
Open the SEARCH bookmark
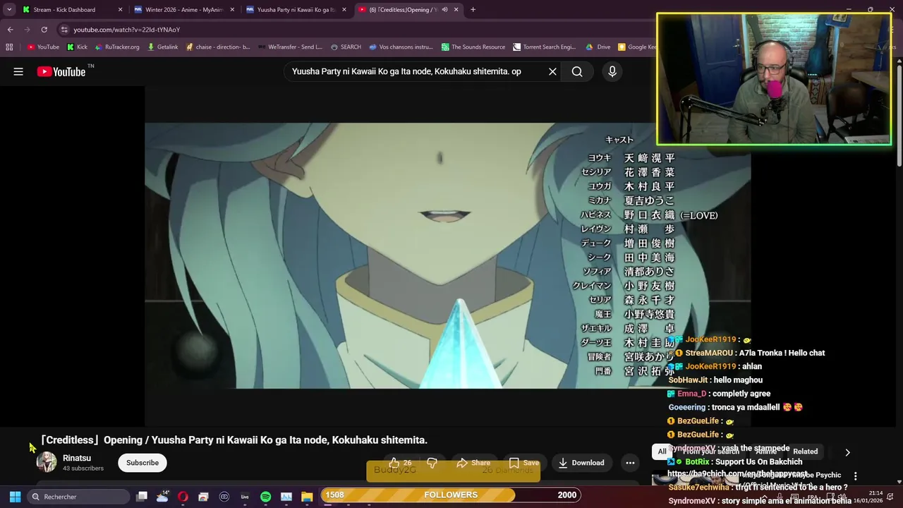click(x=346, y=47)
